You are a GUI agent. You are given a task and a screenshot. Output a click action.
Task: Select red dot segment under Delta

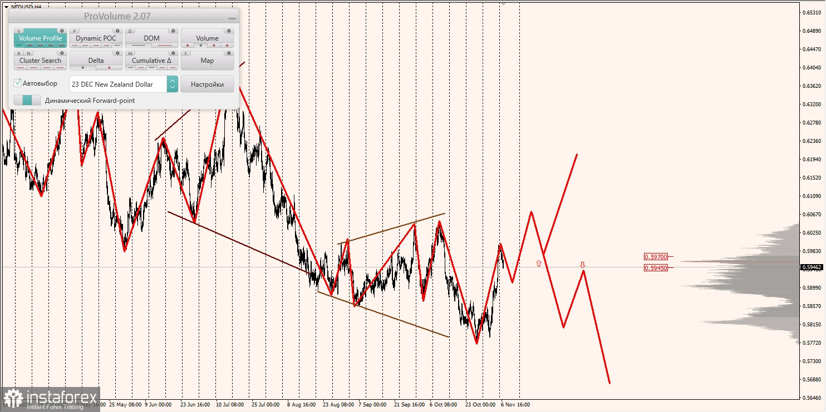109,67
